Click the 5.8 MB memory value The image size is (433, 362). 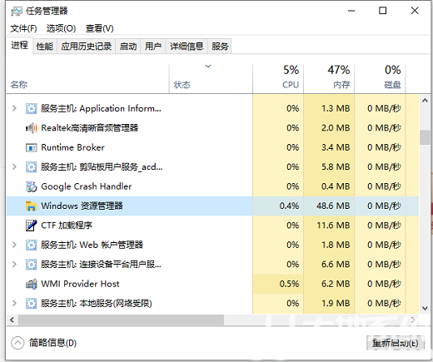pyautogui.click(x=336, y=167)
